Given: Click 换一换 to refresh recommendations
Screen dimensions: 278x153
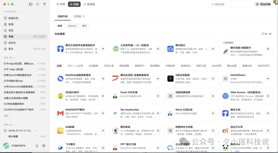Looking at the screenshot, I should 266,34.
